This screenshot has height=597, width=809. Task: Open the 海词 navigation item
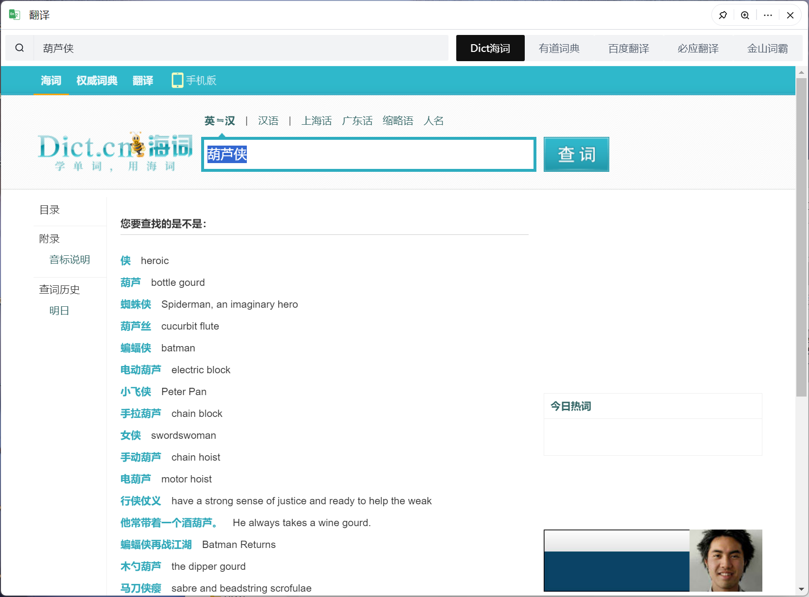tap(51, 81)
